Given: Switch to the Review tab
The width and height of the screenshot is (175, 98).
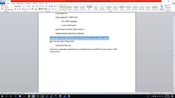Looking at the screenshot, I should click(41, 3).
